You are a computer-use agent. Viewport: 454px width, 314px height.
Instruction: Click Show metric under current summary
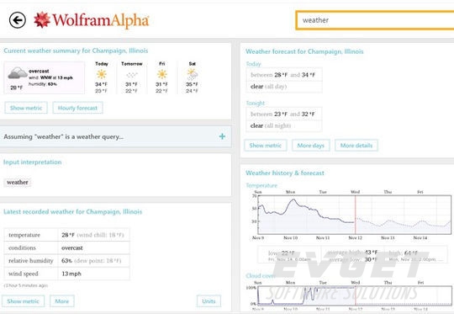click(x=26, y=108)
